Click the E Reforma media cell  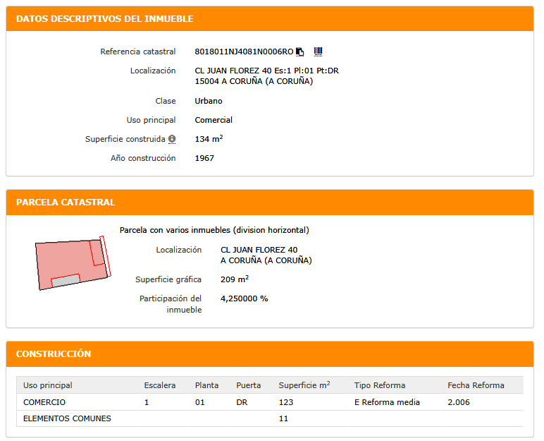387,402
